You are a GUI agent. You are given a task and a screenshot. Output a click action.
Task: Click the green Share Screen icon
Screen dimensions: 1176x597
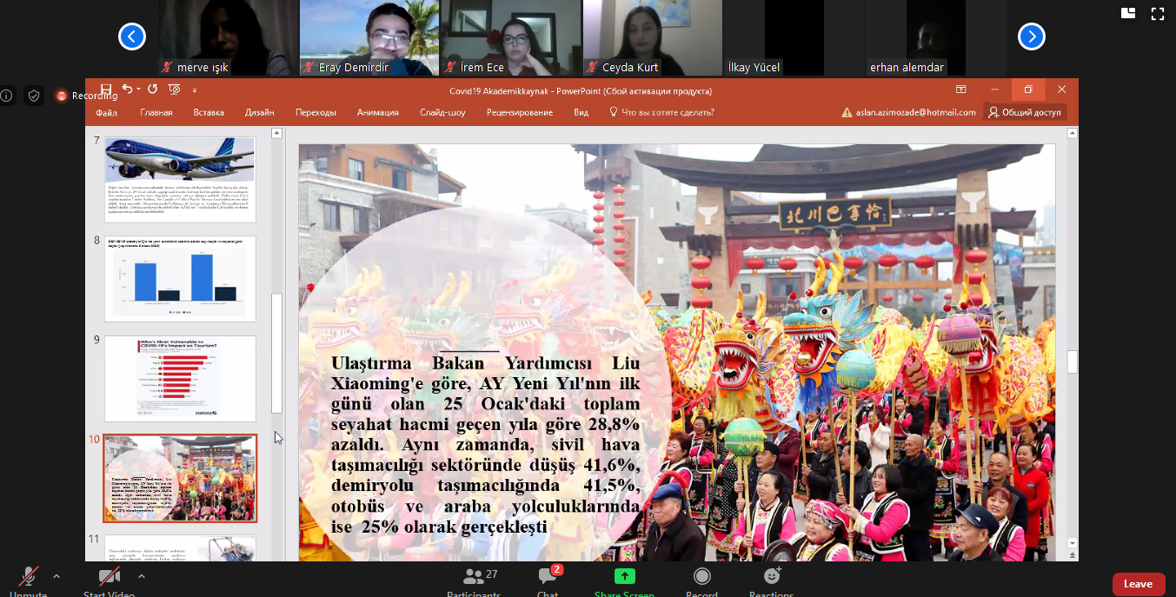624,578
